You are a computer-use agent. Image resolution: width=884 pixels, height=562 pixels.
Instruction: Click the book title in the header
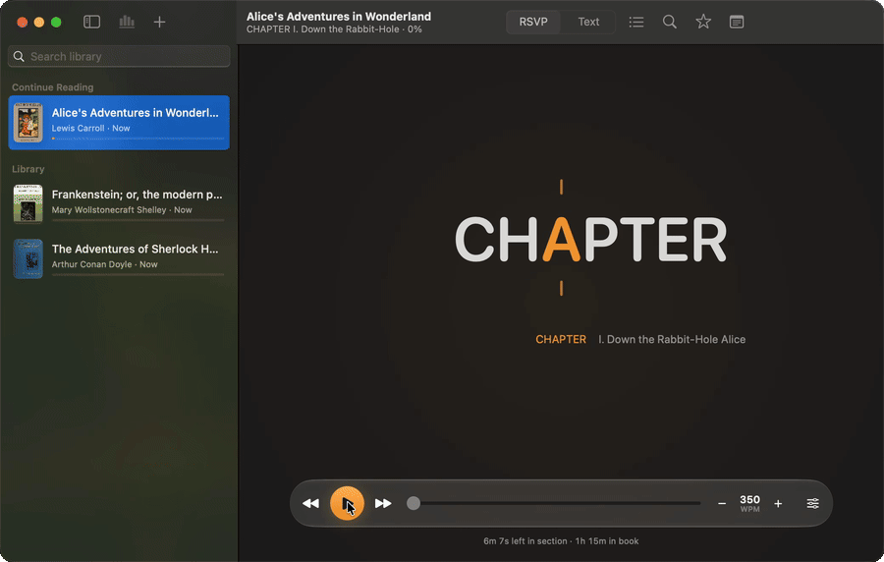pyautogui.click(x=339, y=17)
